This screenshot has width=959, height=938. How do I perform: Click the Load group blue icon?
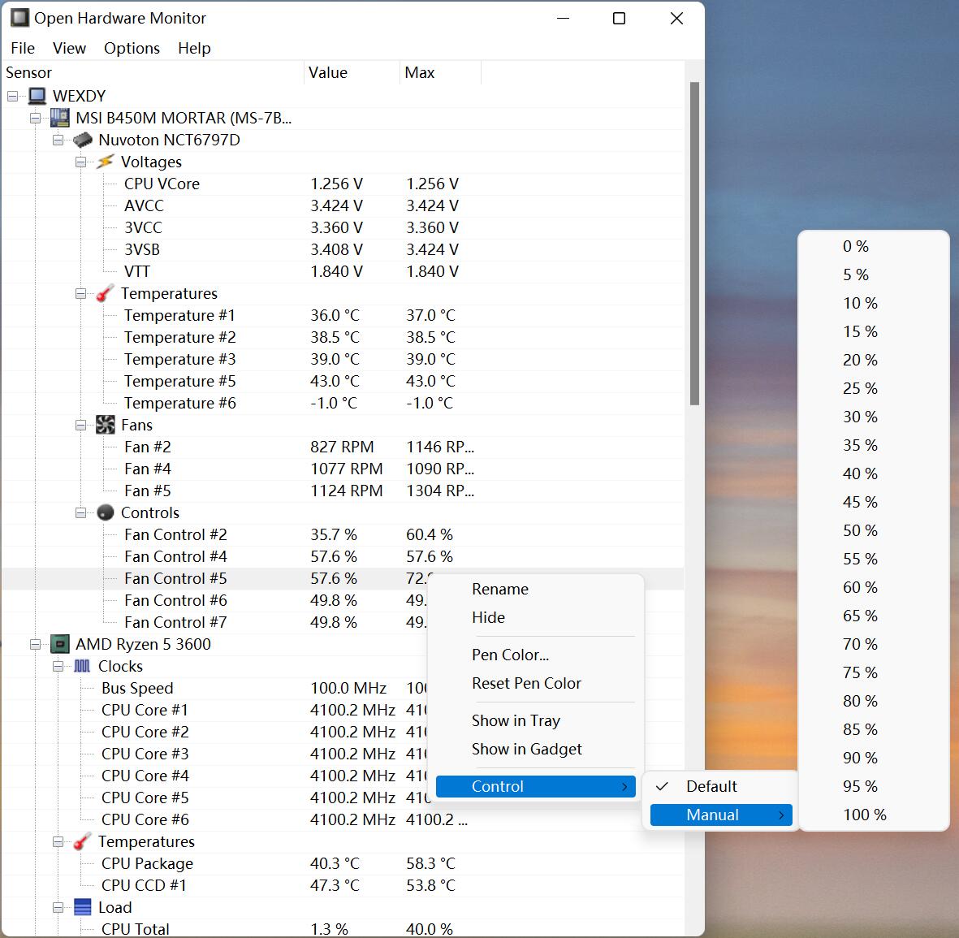[83, 907]
